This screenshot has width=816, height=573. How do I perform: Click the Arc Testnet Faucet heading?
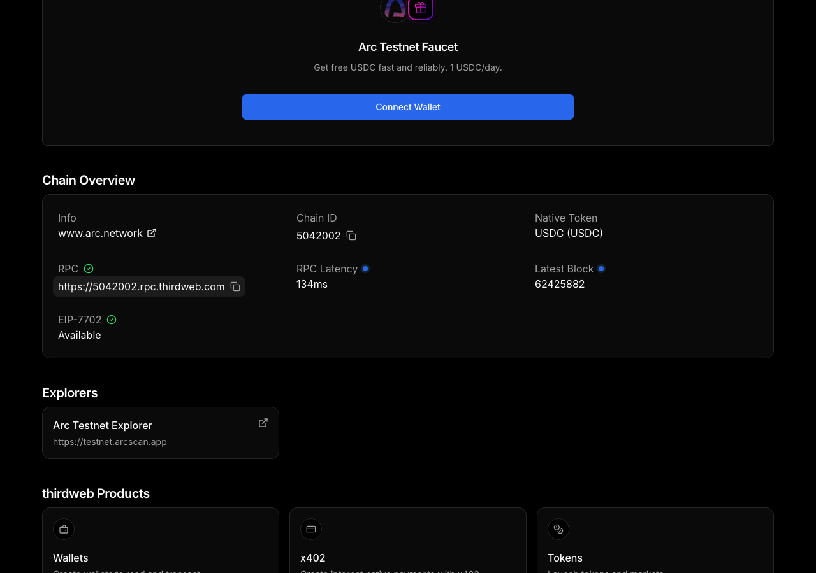408,47
